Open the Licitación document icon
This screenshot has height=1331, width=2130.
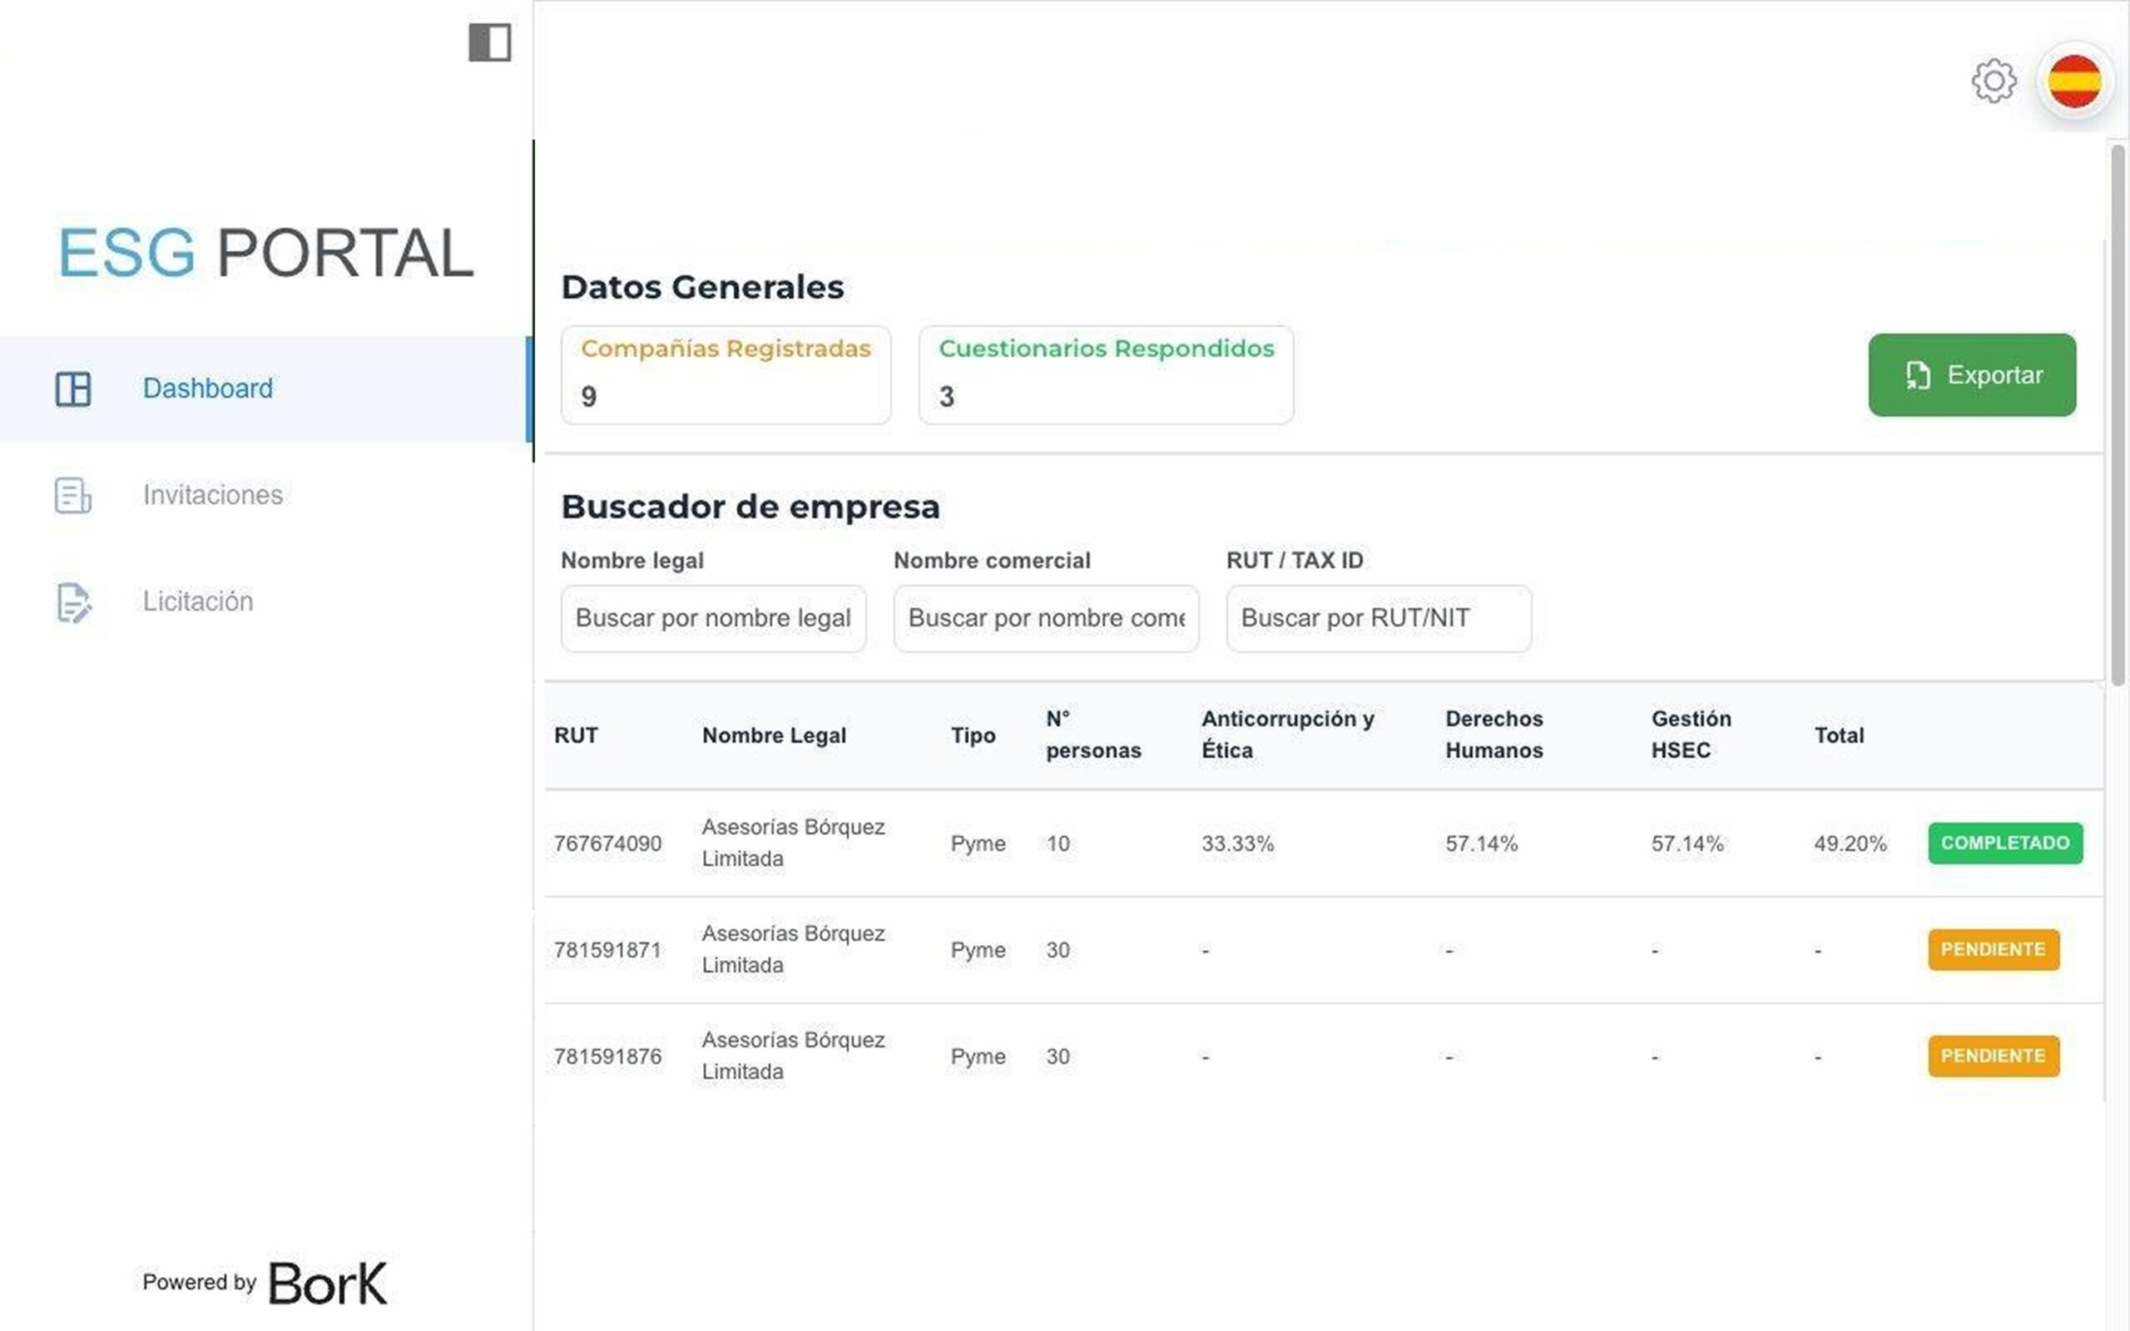coord(72,603)
